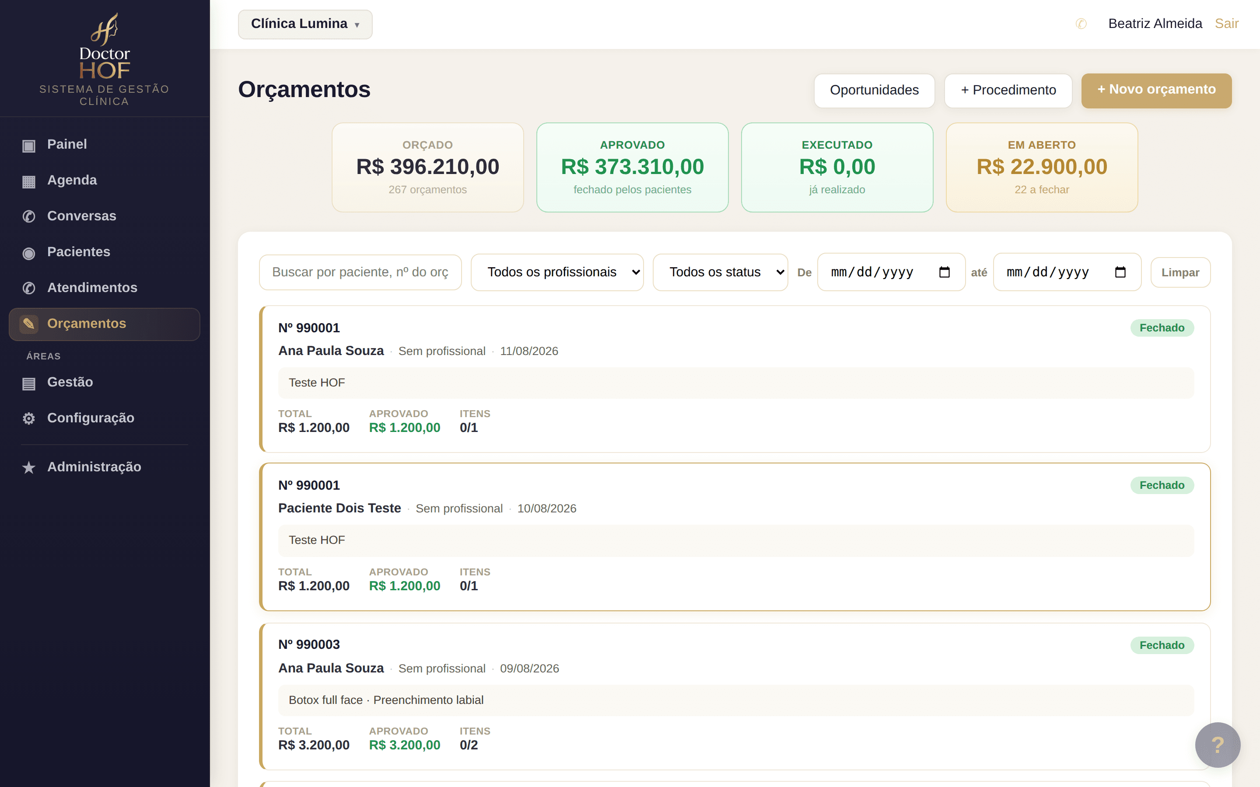Click the Painel sidebar icon
The width and height of the screenshot is (1260, 787).
(28, 145)
